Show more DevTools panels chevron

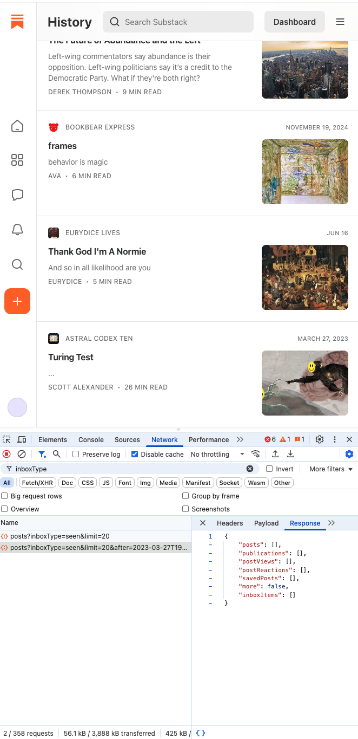pyautogui.click(x=240, y=439)
